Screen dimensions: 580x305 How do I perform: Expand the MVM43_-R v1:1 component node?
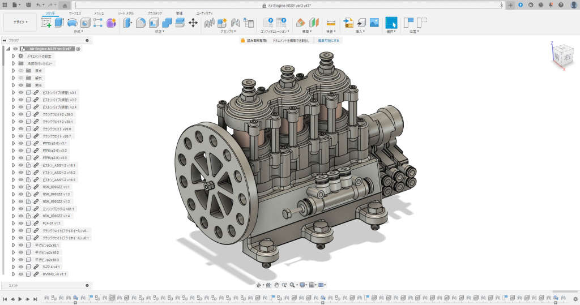(x=13, y=274)
